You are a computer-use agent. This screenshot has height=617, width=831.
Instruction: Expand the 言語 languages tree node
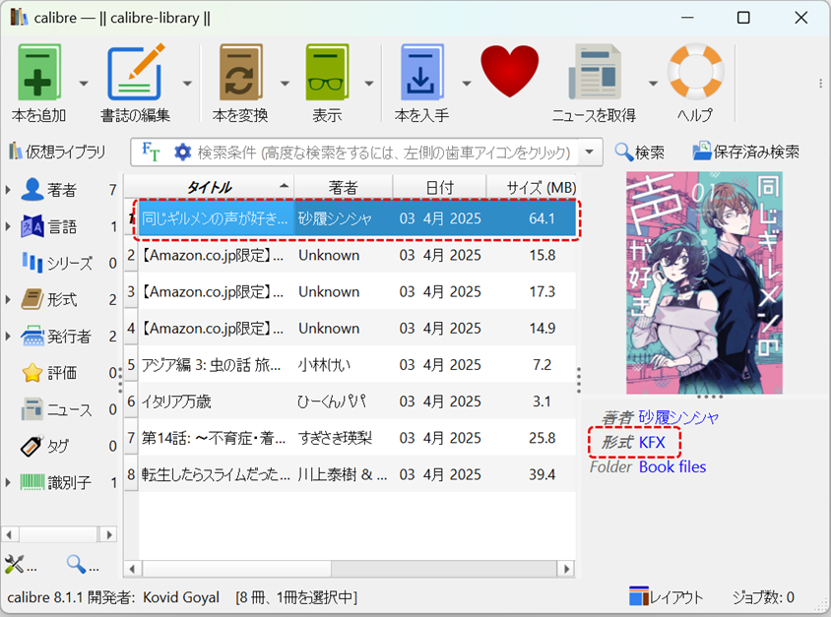coord(8,226)
